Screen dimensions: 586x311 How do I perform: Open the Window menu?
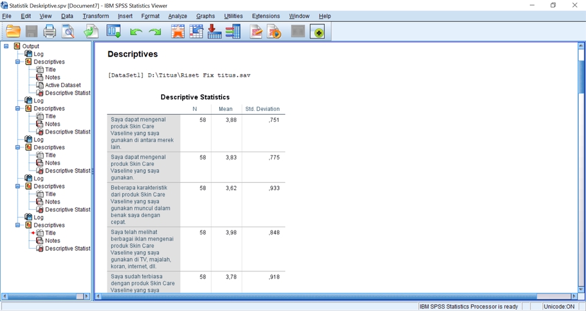(299, 16)
